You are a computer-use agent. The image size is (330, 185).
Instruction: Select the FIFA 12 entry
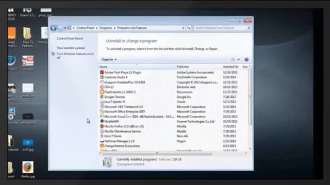pyautogui.click(x=174, y=87)
